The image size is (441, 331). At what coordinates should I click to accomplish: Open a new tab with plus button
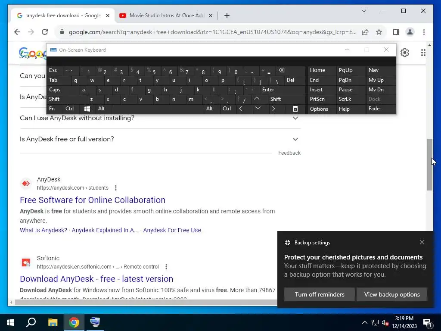click(227, 16)
